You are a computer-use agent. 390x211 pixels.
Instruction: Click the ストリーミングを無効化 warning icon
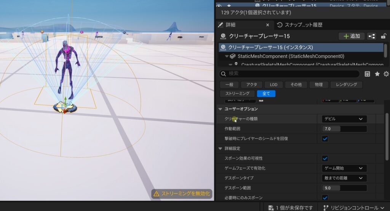(x=156, y=194)
